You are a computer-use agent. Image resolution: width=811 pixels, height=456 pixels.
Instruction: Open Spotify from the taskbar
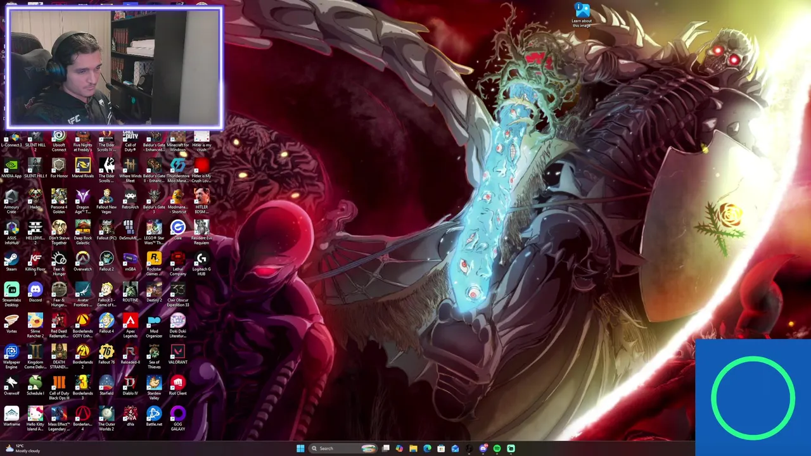(497, 448)
